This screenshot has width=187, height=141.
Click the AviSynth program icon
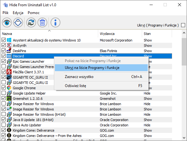[x=9, y=45]
